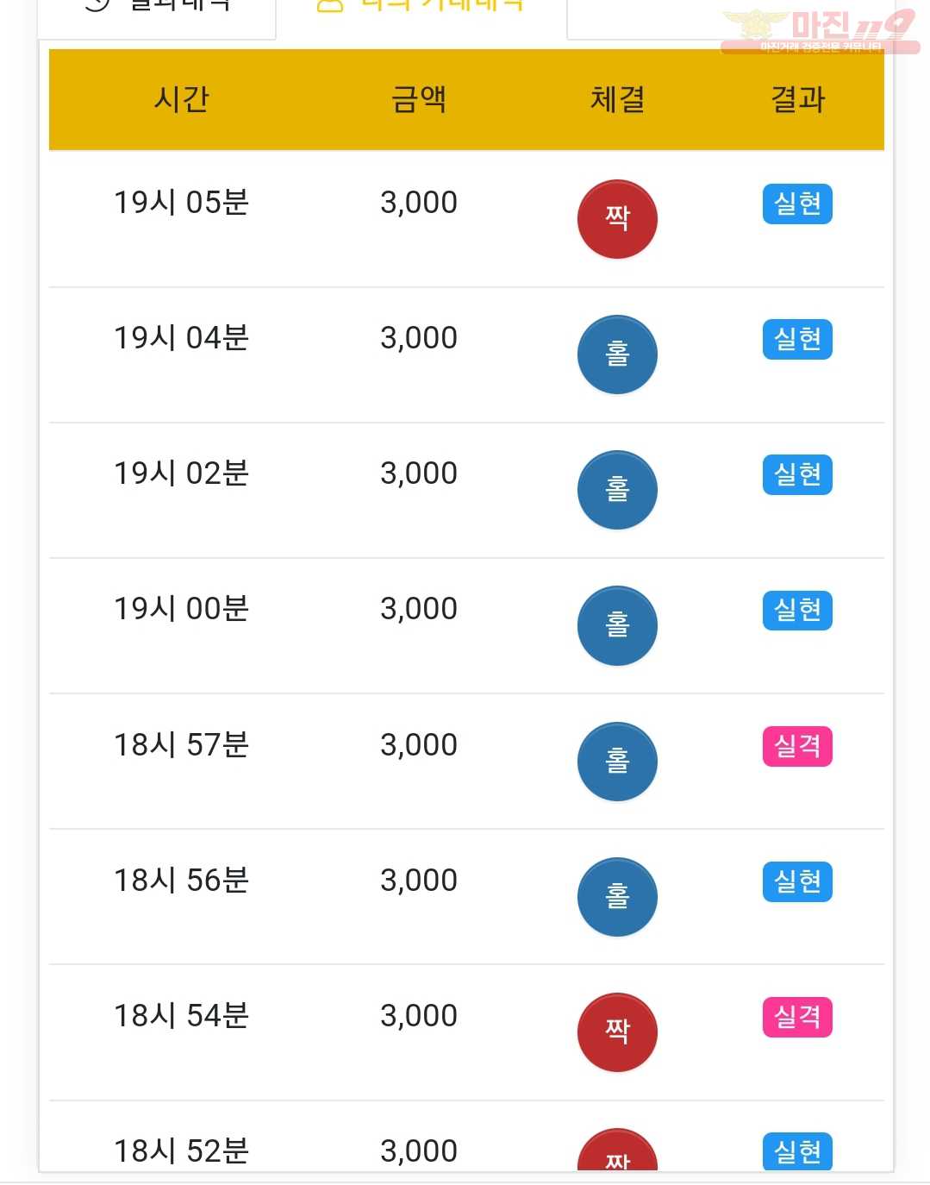Screen dimensions: 930x1185
Task: Click the 실현 badge for 18시 56분
Action: pyautogui.click(x=797, y=881)
